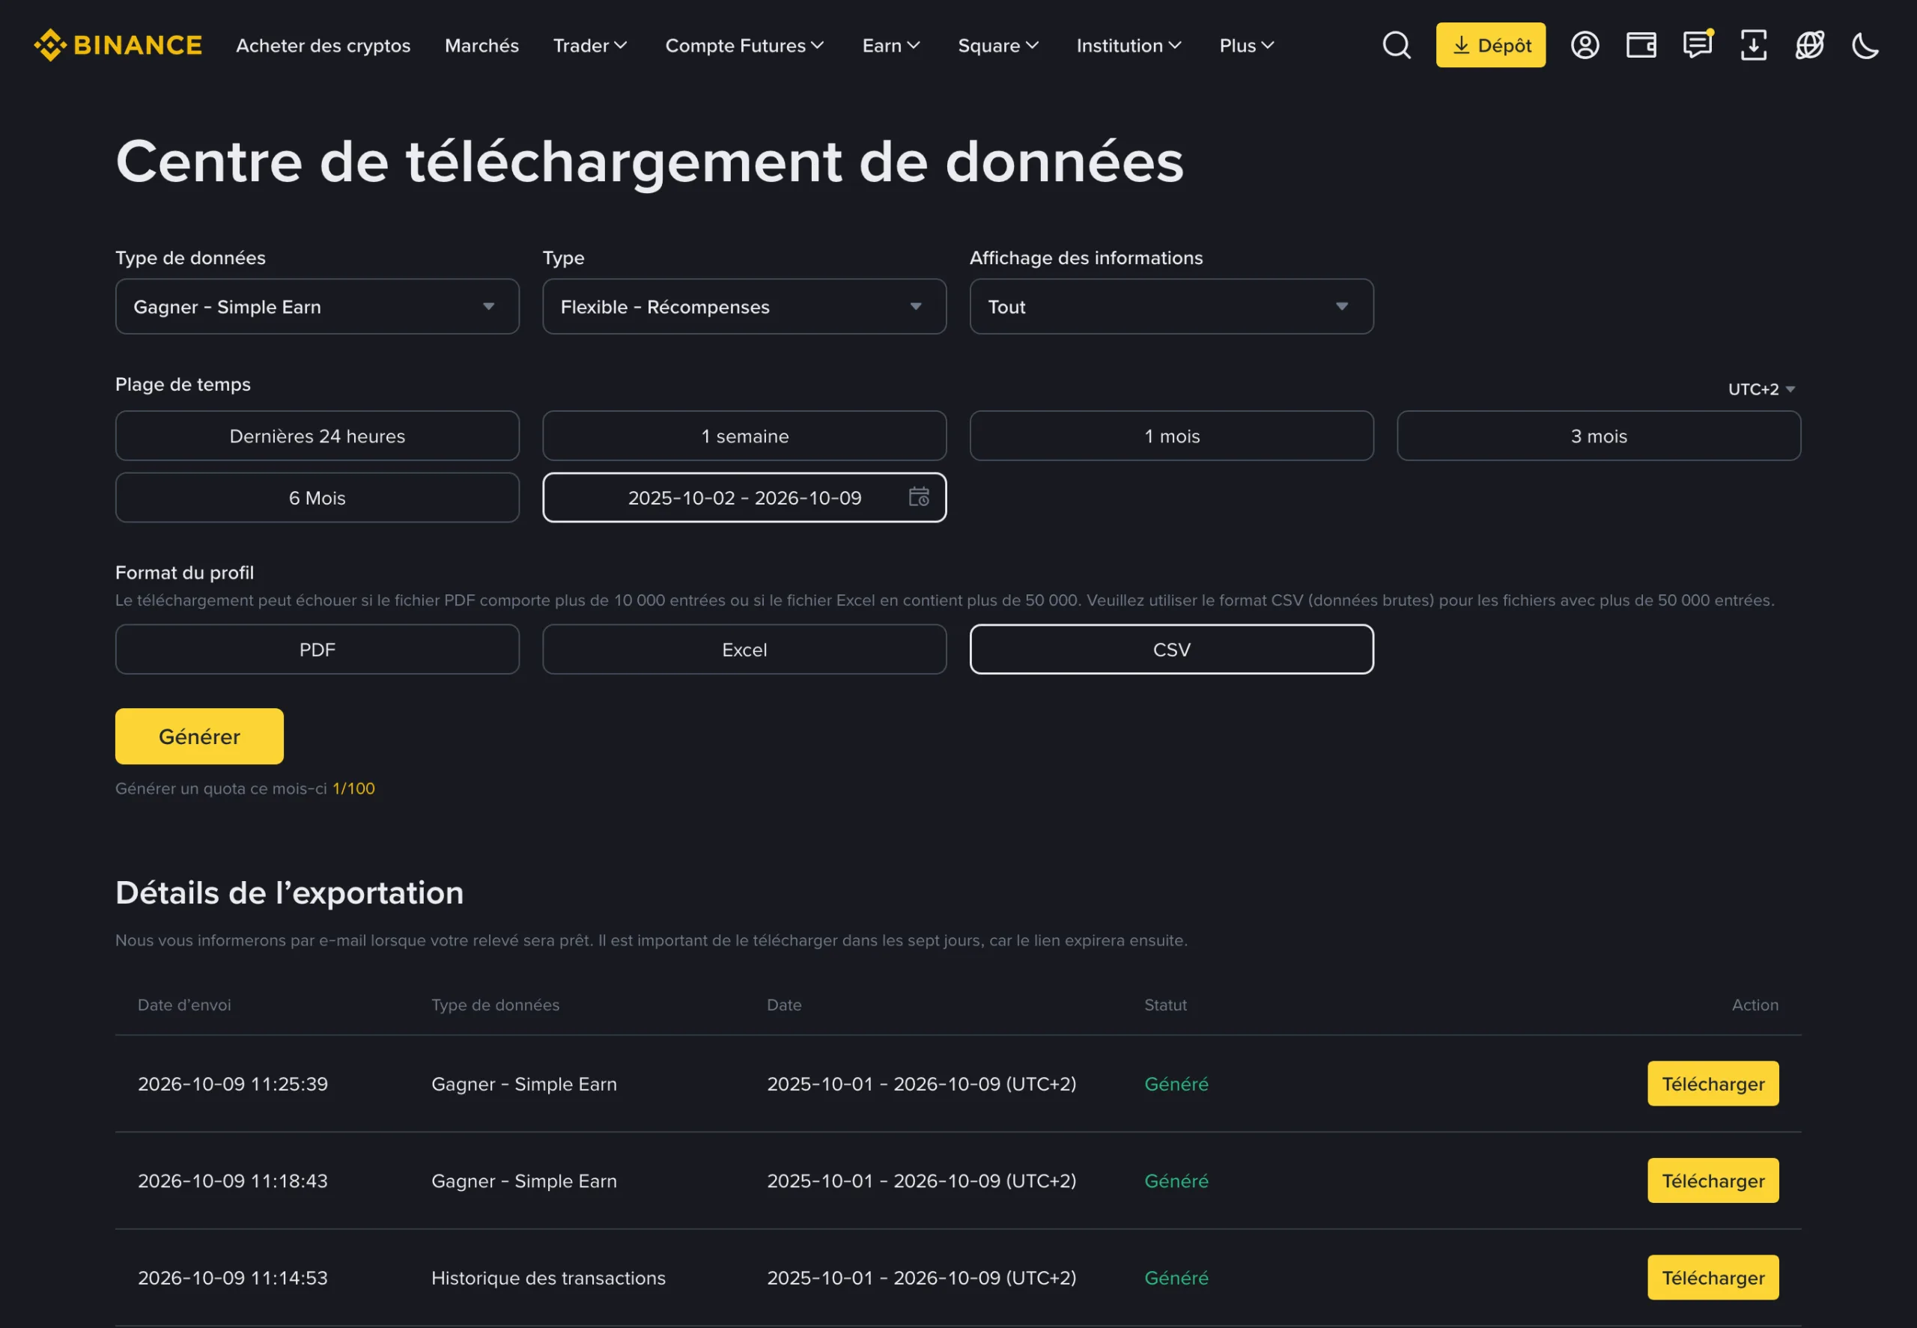1917x1328 pixels.
Task: Select 1 mois time range
Action: coord(1171,435)
